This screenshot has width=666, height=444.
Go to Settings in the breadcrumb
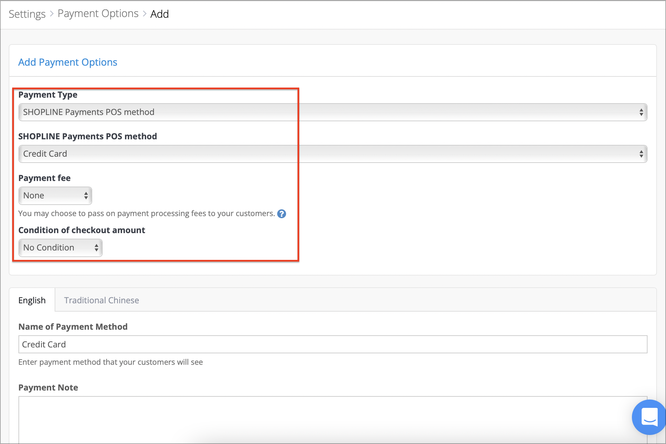coord(27,14)
